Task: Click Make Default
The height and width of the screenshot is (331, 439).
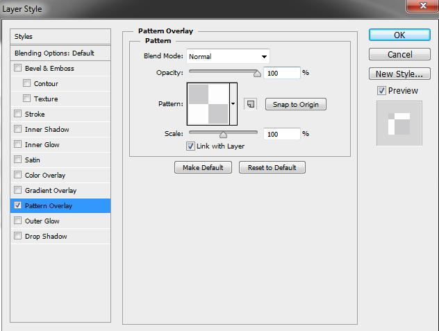Action: [203, 167]
